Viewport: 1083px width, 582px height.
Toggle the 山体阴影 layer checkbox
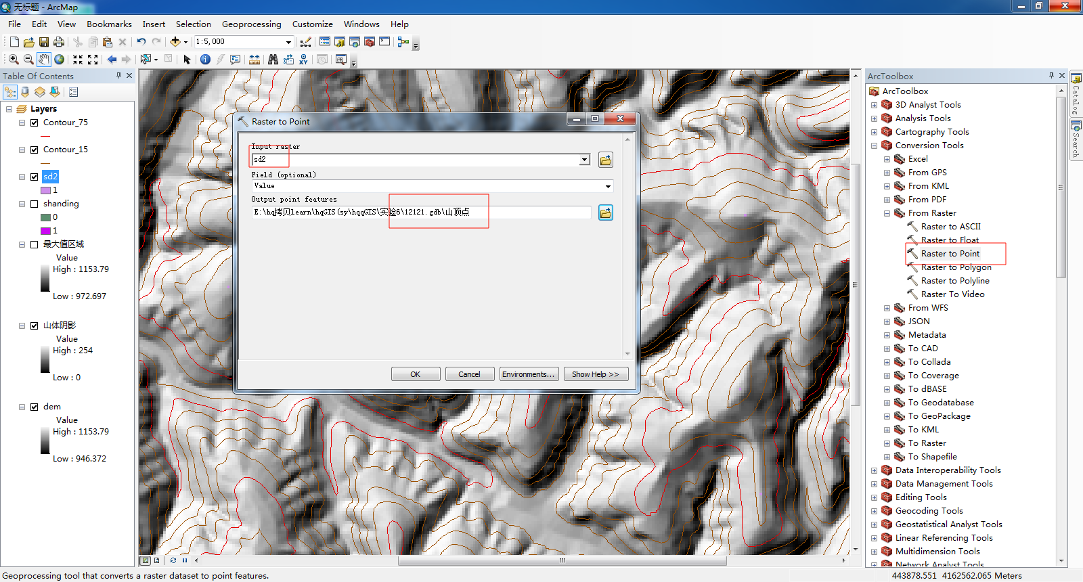[34, 326]
